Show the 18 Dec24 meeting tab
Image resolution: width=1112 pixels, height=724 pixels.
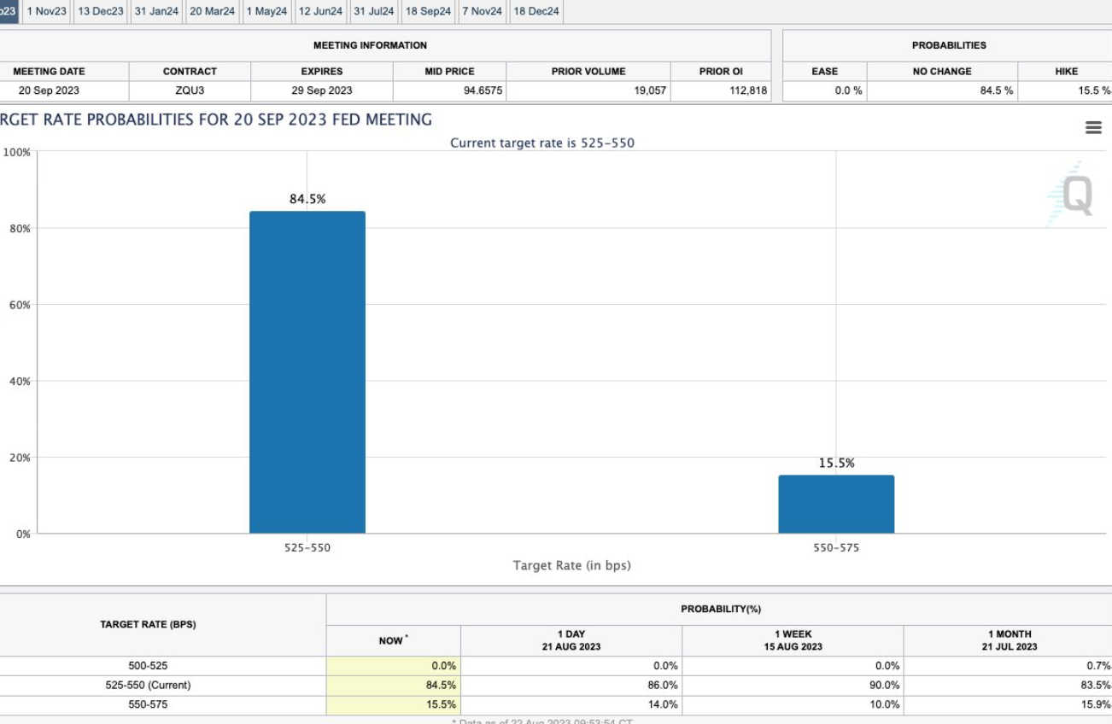(536, 11)
